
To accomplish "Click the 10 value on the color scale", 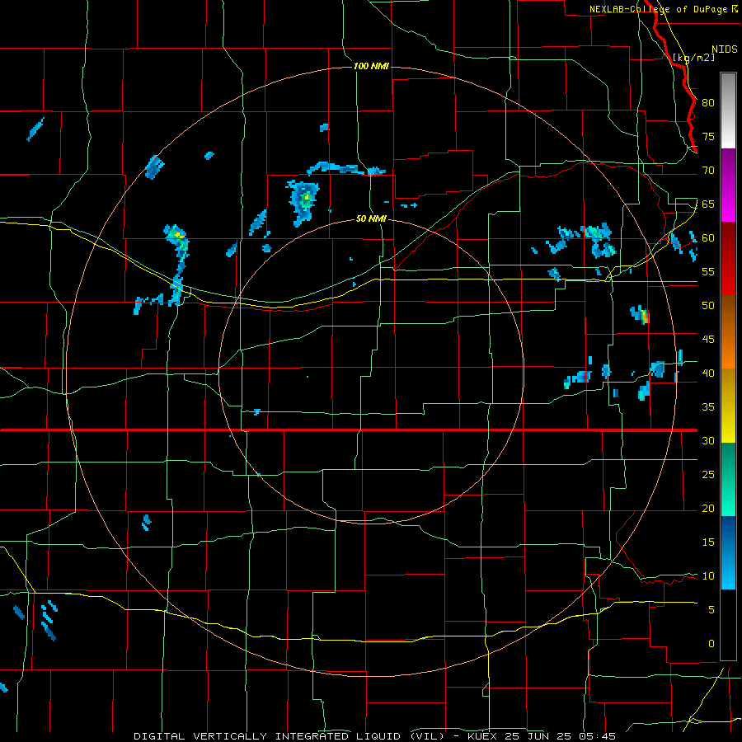I will (708, 576).
